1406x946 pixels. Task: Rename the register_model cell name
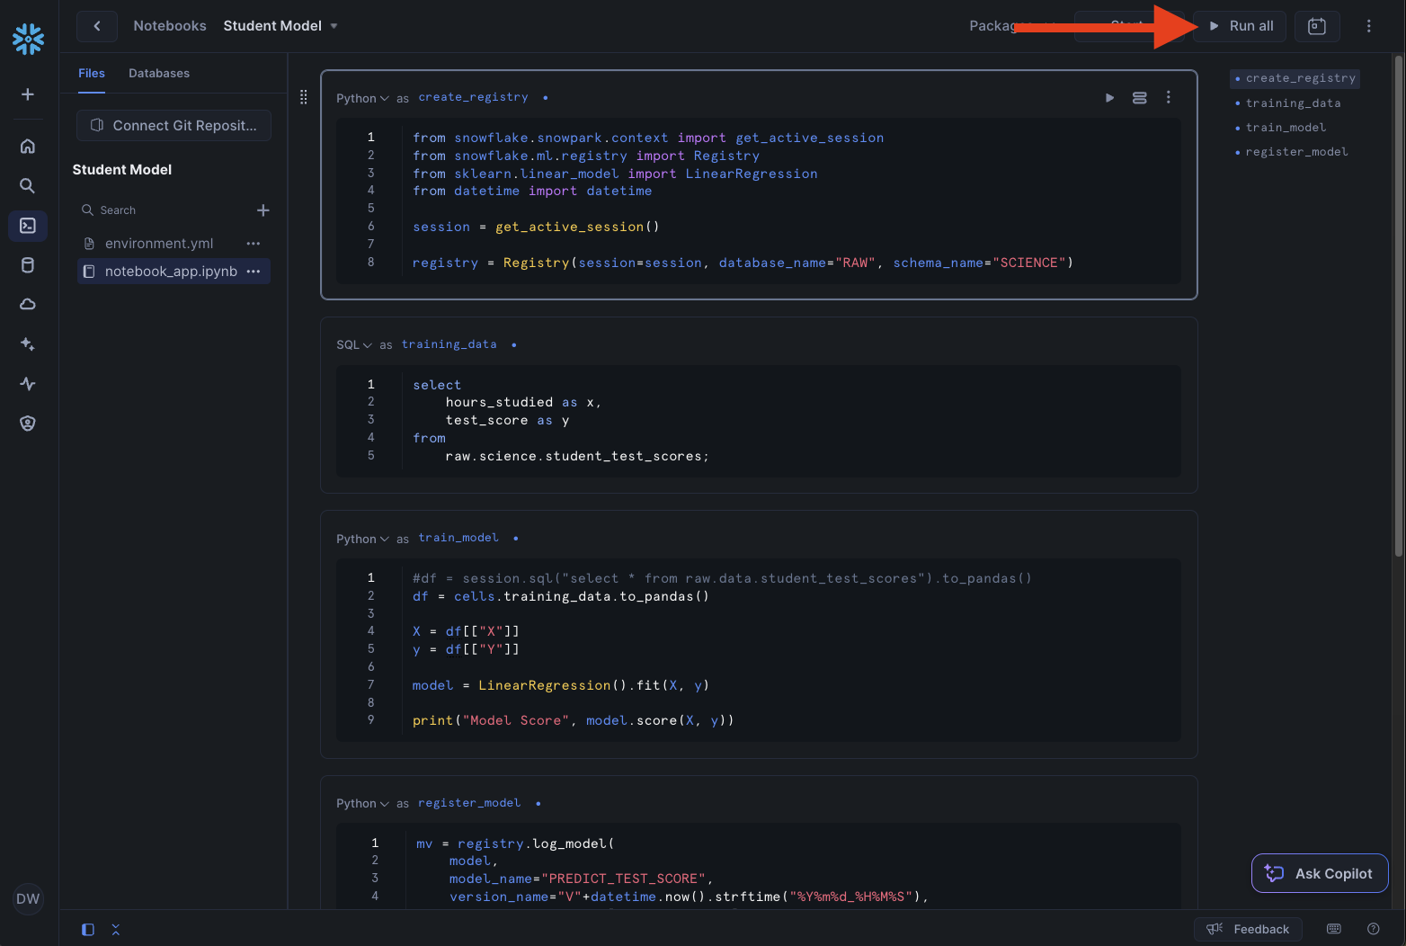[x=469, y=803]
